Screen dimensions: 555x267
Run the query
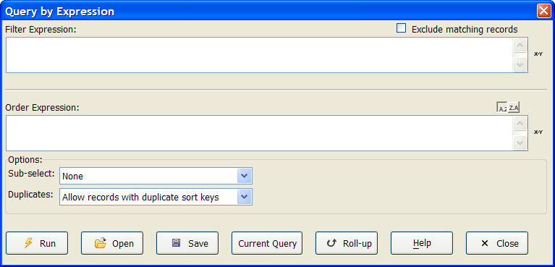(37, 243)
